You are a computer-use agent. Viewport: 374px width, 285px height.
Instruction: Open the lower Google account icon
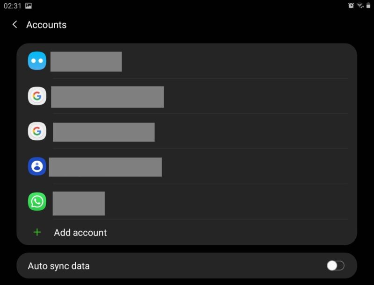37,131
